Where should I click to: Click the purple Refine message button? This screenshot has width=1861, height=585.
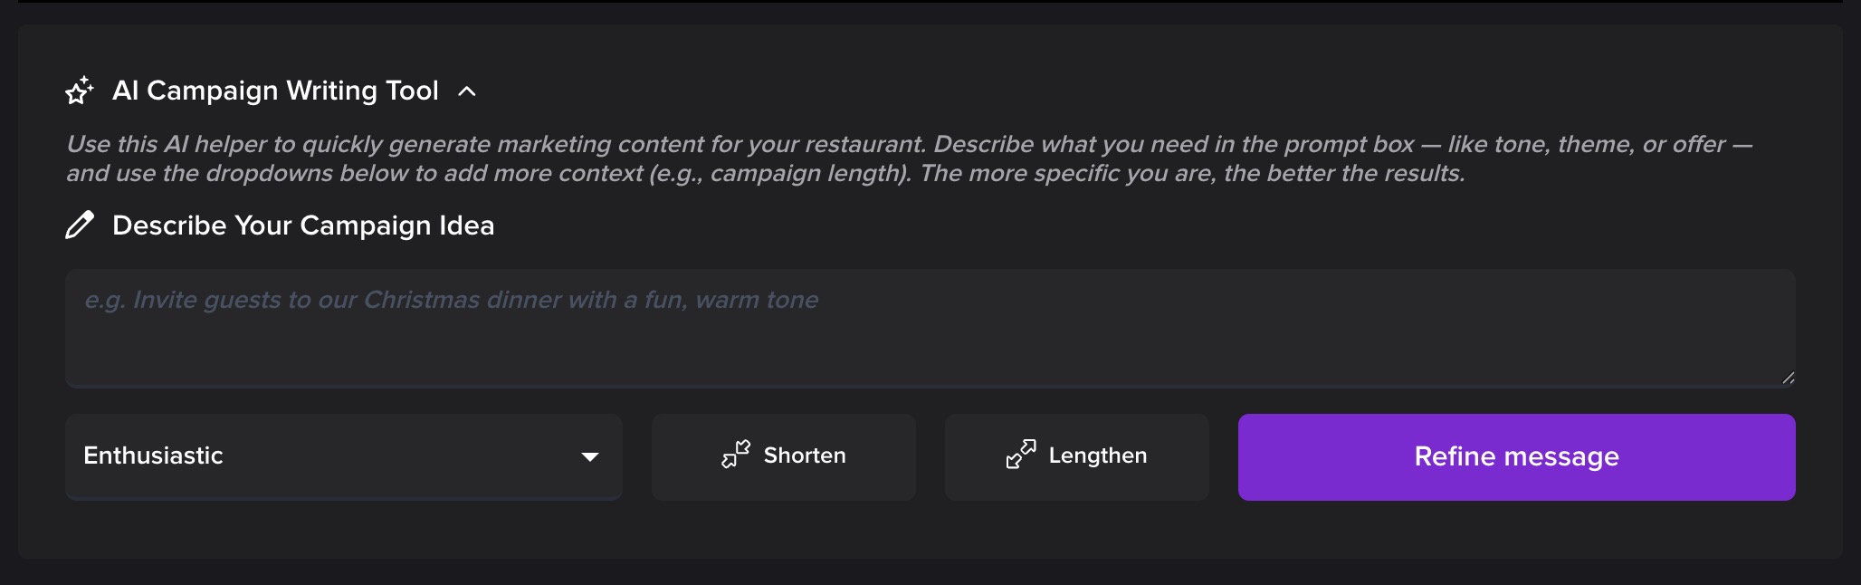click(x=1516, y=456)
